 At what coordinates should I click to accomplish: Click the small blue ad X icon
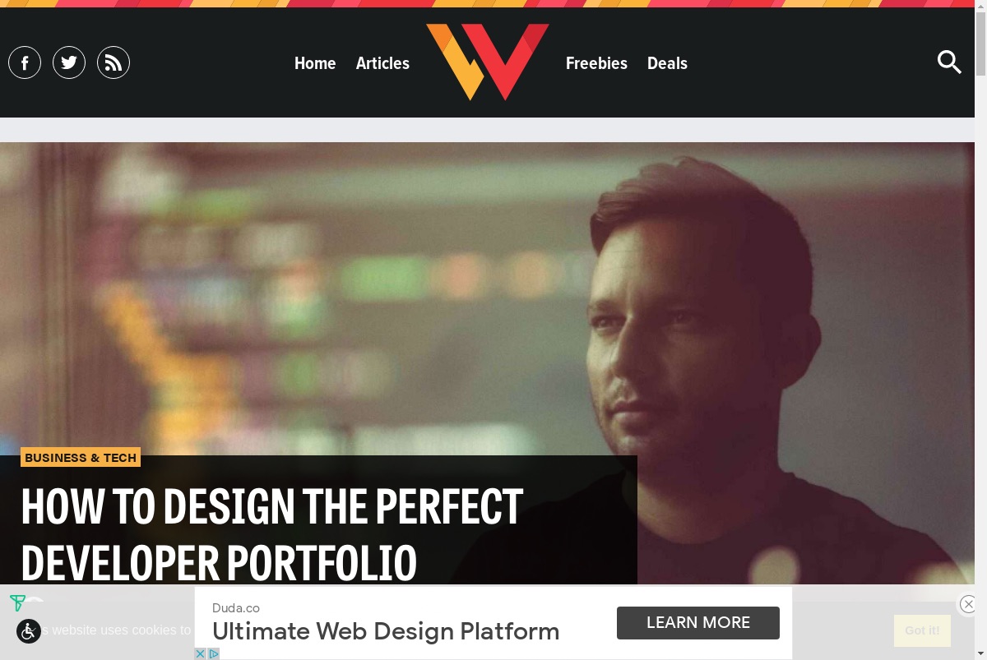200,654
